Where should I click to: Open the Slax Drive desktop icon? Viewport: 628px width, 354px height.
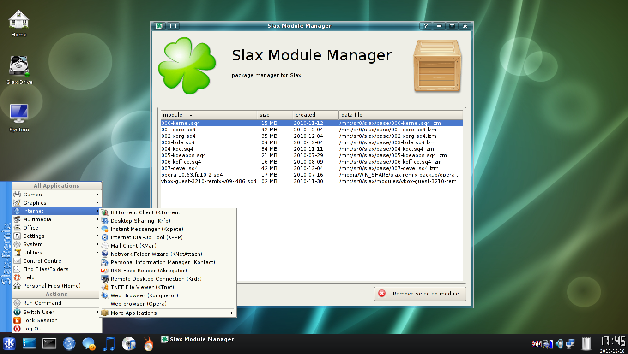pos(19,70)
